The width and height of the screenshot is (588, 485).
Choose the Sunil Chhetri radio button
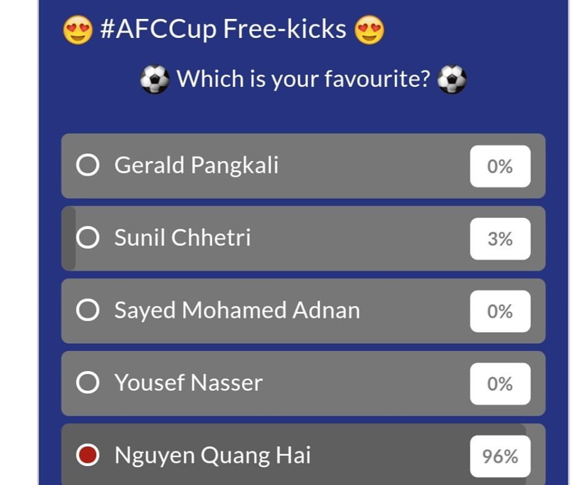(x=88, y=238)
